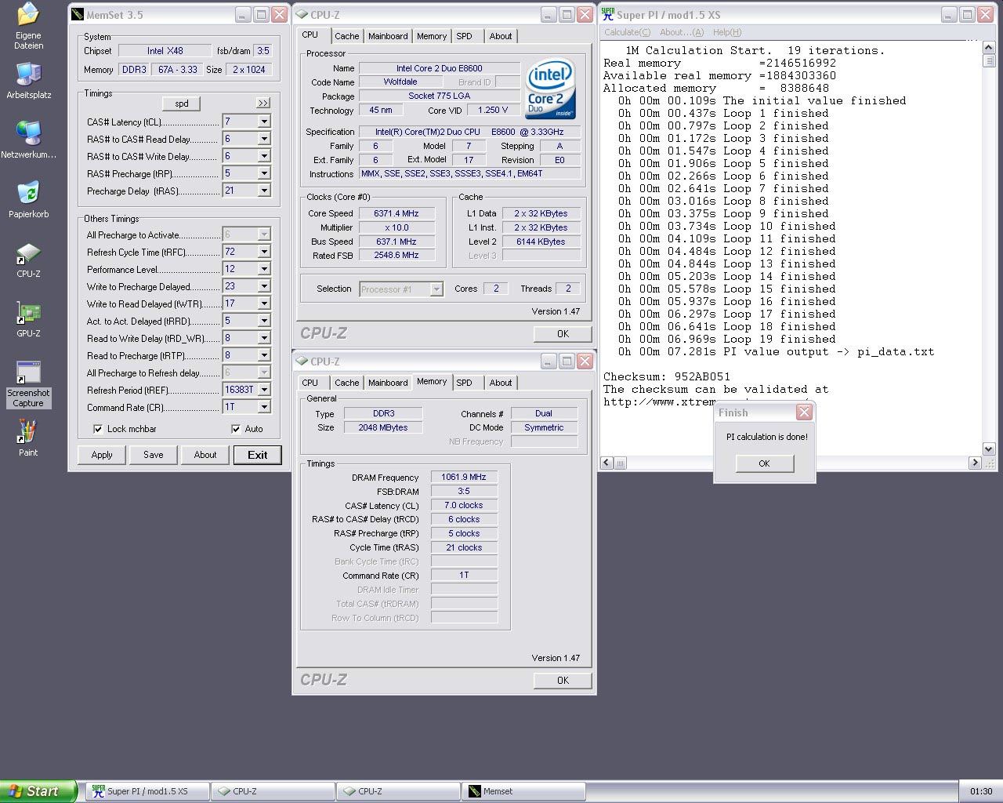Viewport: 1003px width, 803px height.
Task: Open the Write to Precharge Delayed dropdown
Action: (264, 286)
